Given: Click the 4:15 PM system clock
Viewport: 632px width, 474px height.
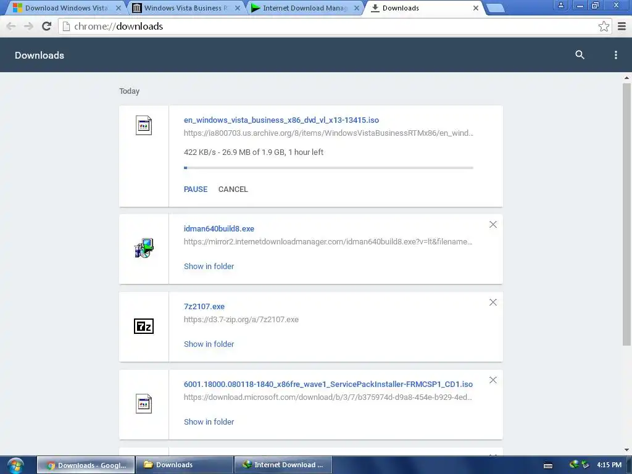Looking at the screenshot, I should [609, 465].
